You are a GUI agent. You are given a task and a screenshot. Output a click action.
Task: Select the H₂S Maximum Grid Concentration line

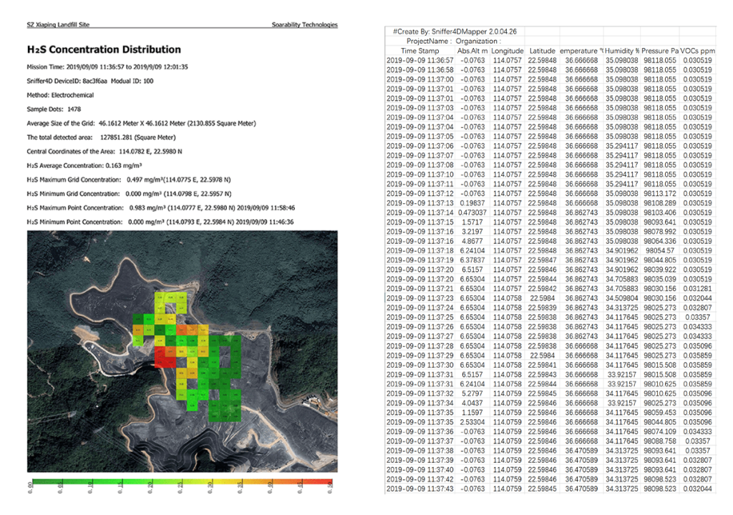click(129, 180)
